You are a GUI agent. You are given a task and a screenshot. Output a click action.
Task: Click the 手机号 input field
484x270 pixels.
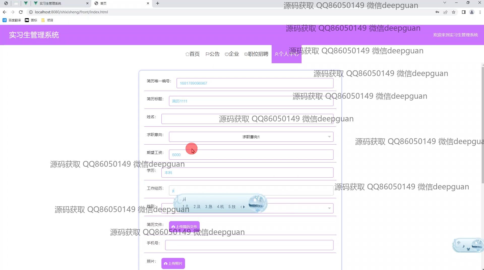249,245
